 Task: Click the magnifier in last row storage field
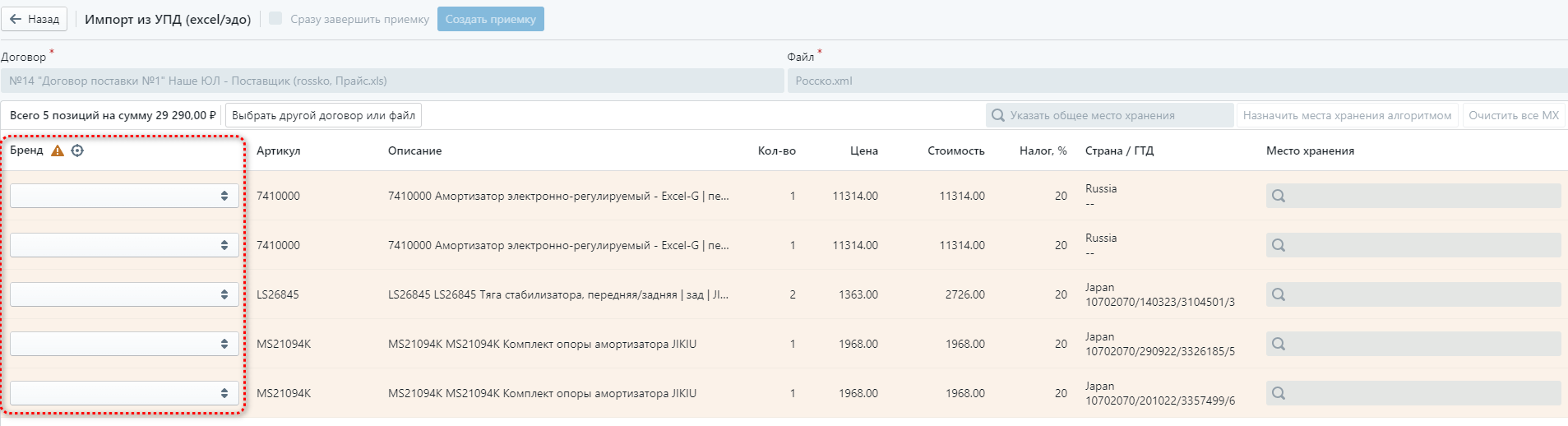(x=1279, y=393)
